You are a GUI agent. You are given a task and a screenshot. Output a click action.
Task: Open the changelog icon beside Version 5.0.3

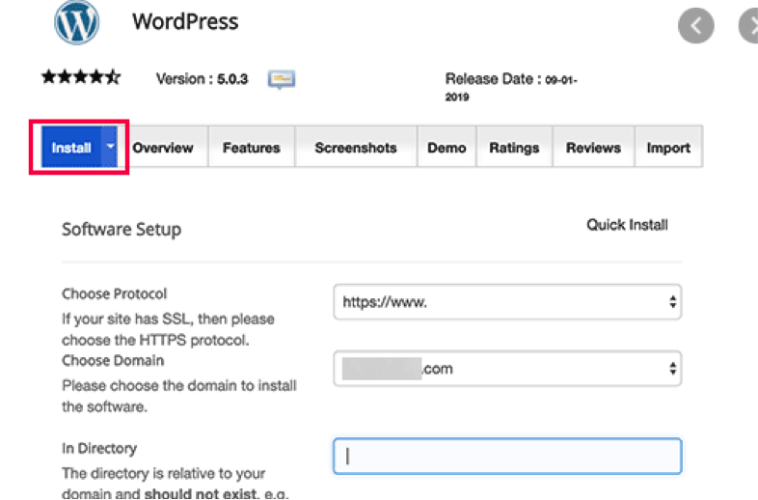pyautogui.click(x=282, y=79)
